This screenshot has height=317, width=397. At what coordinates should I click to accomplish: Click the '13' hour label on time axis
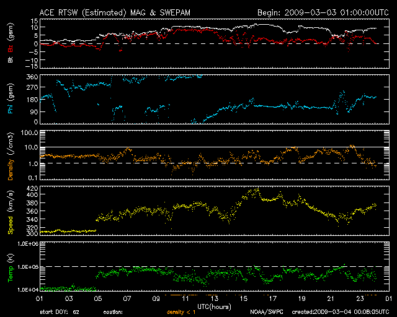pos(214,299)
